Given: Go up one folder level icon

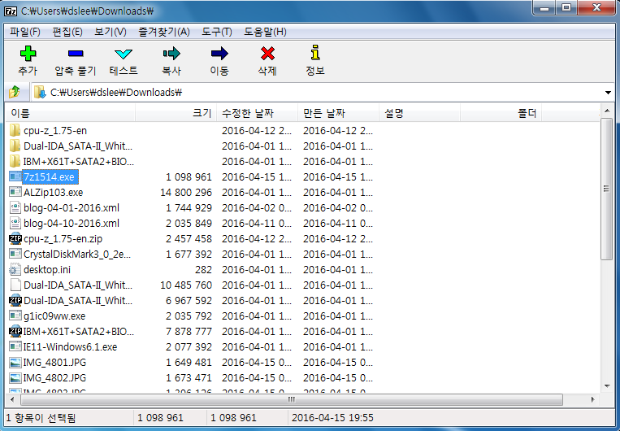Looking at the screenshot, I should click(15, 92).
